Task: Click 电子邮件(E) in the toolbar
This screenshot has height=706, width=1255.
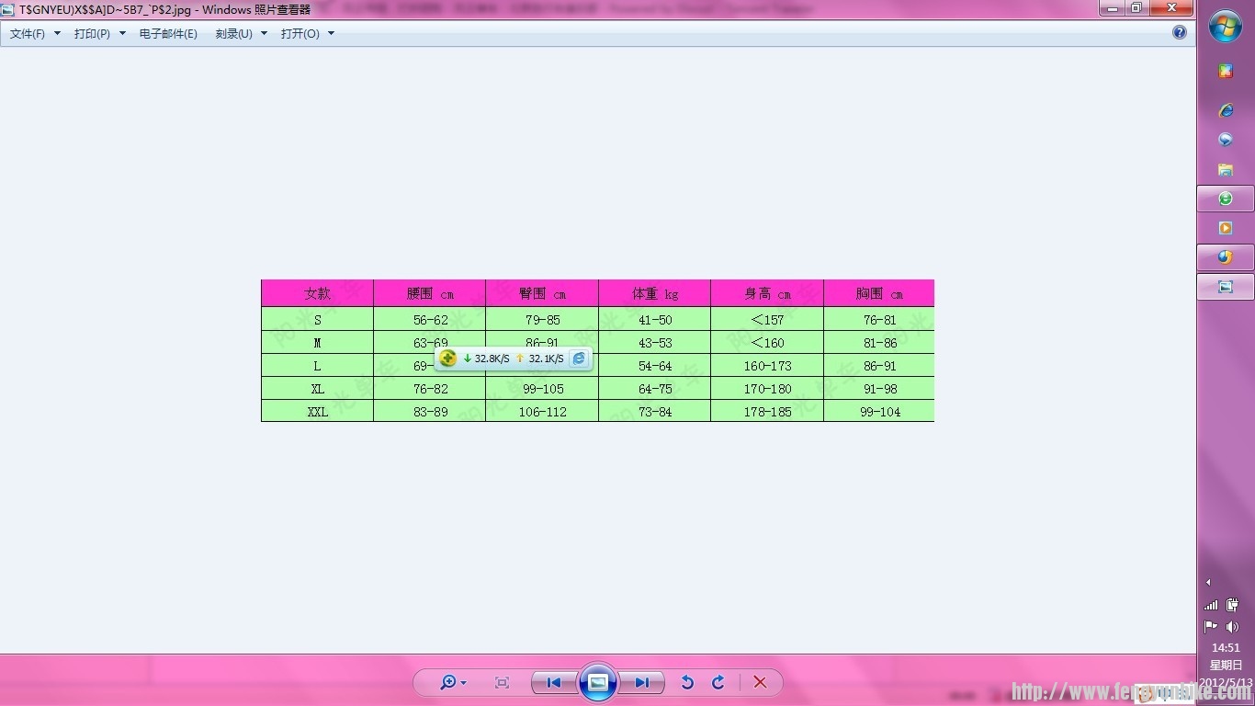Action: pos(168,34)
